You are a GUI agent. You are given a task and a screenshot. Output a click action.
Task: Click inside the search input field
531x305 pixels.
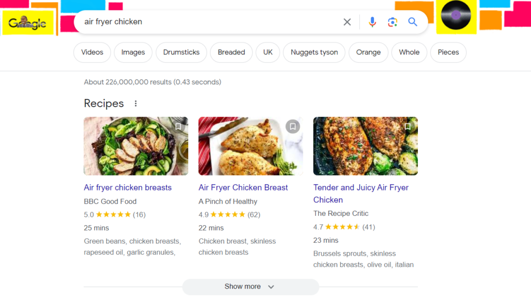[207, 22]
